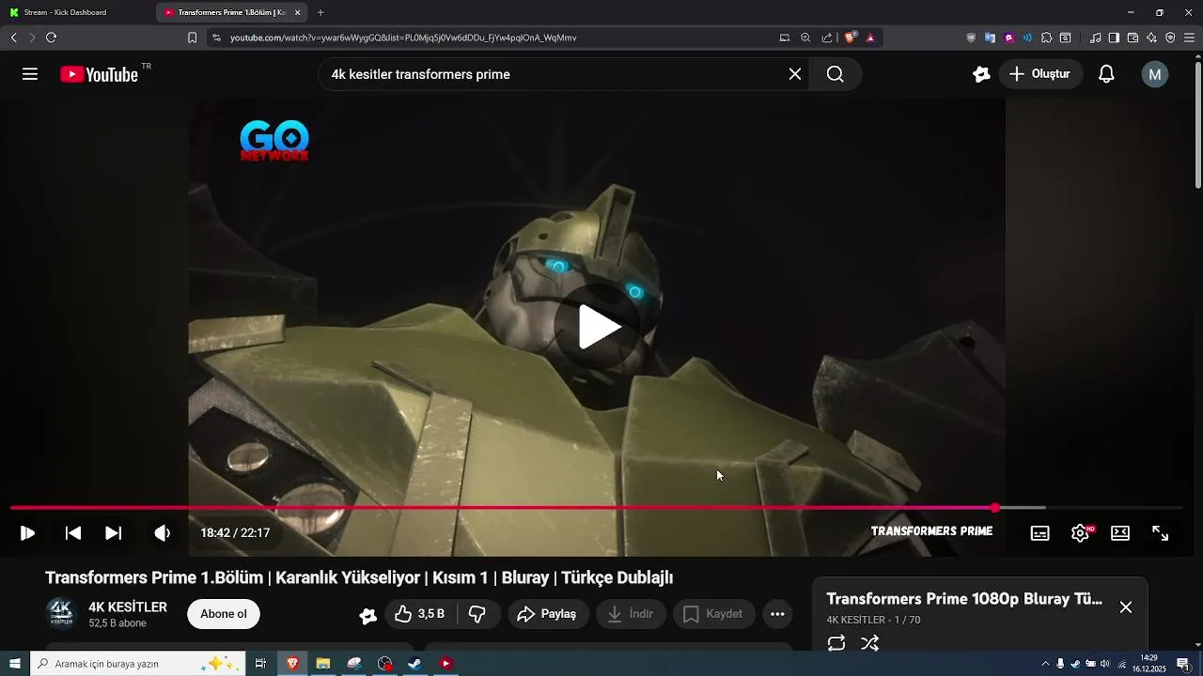The height and width of the screenshot is (676, 1203).
Task: Bookmark this page in address bar
Action: tap(192, 38)
